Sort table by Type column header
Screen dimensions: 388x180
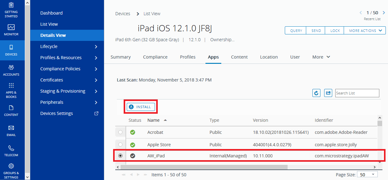pyautogui.click(x=214, y=120)
